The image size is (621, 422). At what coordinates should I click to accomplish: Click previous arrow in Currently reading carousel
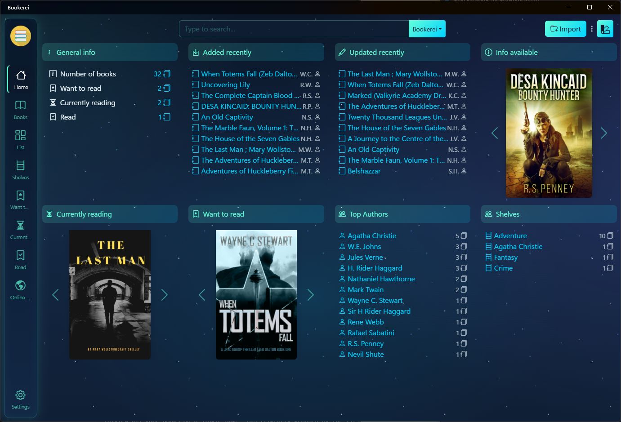(55, 295)
